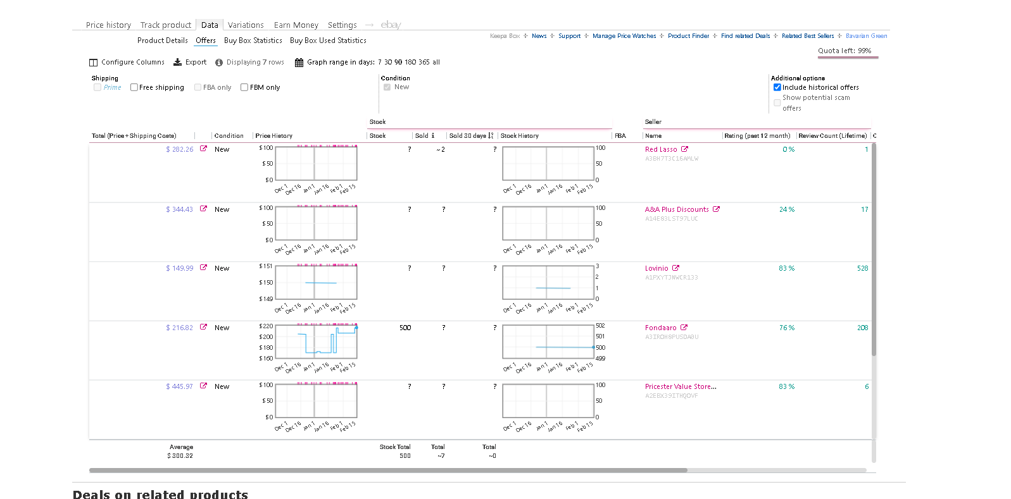
Task: Open A&A Plus Discounts external link icon
Action: point(716,209)
